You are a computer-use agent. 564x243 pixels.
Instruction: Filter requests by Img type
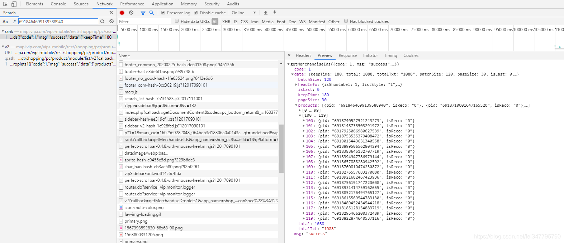(255, 21)
